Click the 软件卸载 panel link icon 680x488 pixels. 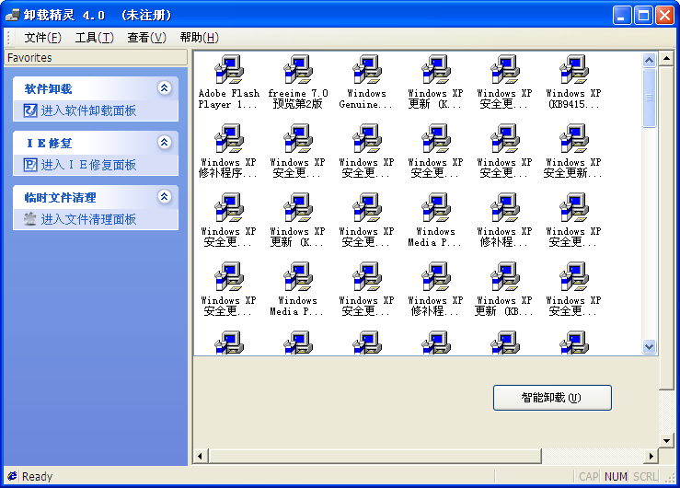click(x=30, y=110)
